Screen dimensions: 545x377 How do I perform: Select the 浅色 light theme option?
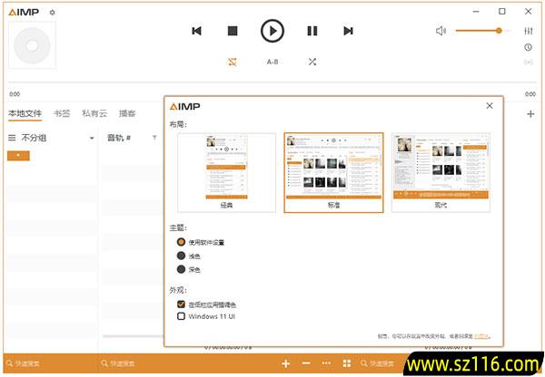[x=182, y=256]
